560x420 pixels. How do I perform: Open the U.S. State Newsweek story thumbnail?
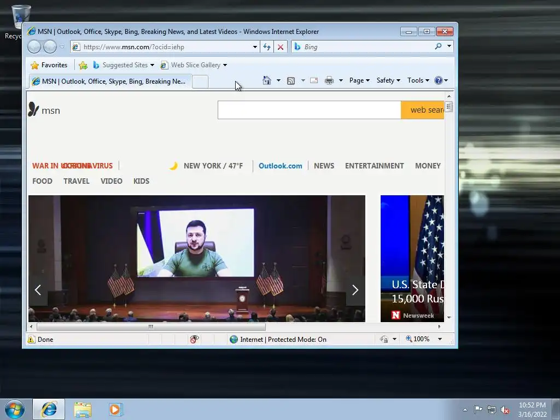[412, 259]
